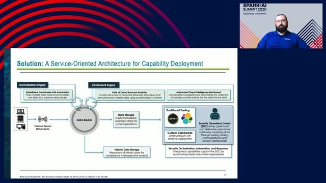Click the Suite of Crowd Sourced Analytics box

(x=130, y=95)
